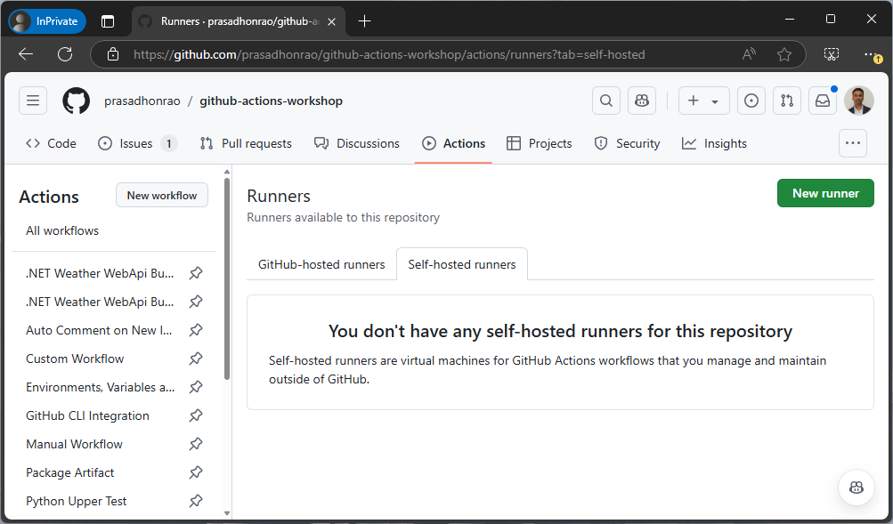Open Environments, Variables workflow
This screenshot has height=524, width=893.
pyautogui.click(x=101, y=387)
